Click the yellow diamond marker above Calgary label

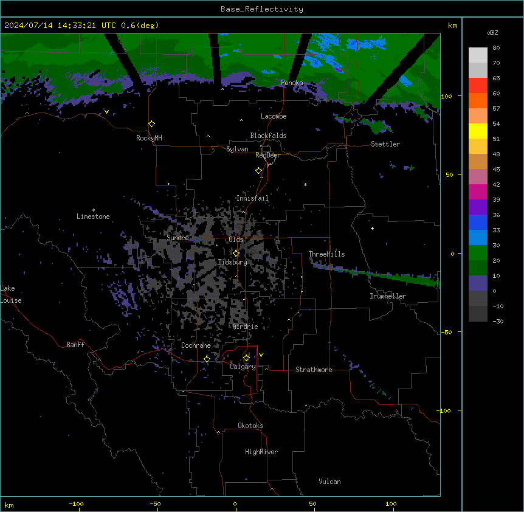(x=246, y=358)
